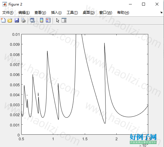
Task: Maximize the Figure 2 window
Action: (144, 4)
